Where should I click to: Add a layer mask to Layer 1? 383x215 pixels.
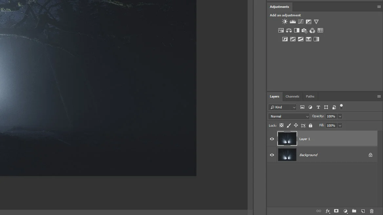coord(336,211)
